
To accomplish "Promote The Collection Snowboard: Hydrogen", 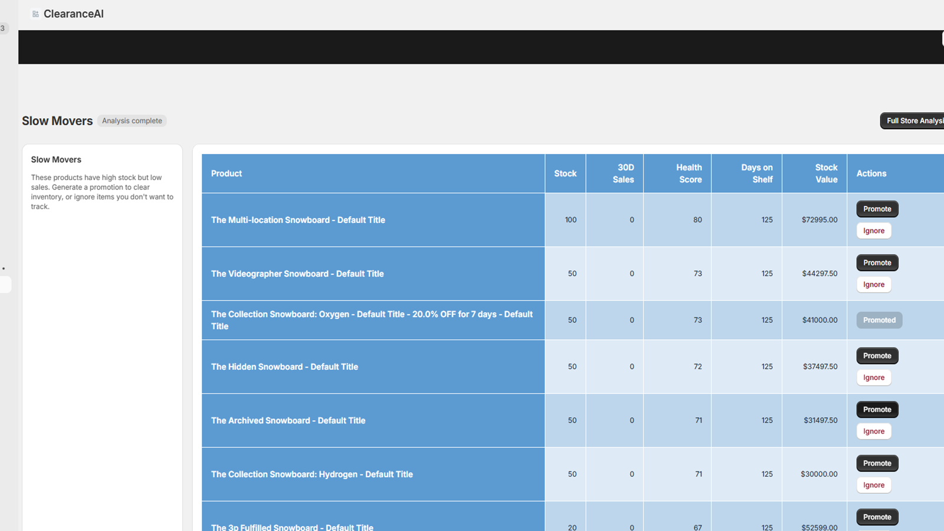I will pyautogui.click(x=877, y=463).
